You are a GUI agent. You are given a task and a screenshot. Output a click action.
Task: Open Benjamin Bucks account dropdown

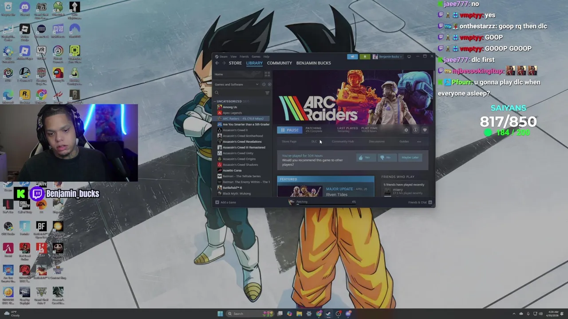click(x=388, y=57)
